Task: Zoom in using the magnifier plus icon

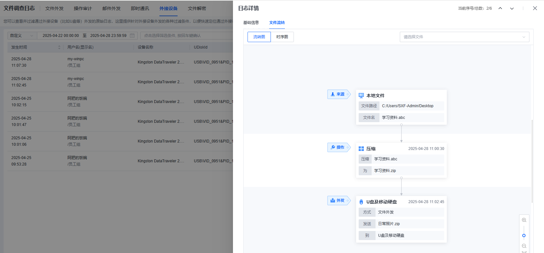Action: click(524, 220)
